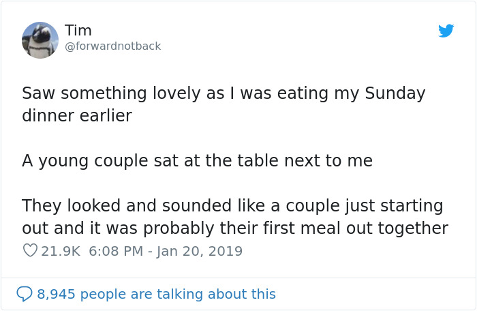The image size is (477, 311).
Task: Click the line starting "out and it was probably"
Action: (234, 228)
